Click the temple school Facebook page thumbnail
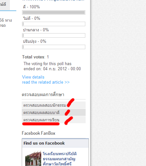146x166 pixels. [x=33, y=158]
